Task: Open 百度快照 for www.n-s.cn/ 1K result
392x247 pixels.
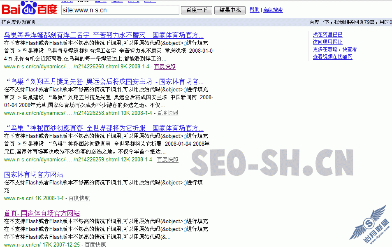Action: click(x=79, y=198)
